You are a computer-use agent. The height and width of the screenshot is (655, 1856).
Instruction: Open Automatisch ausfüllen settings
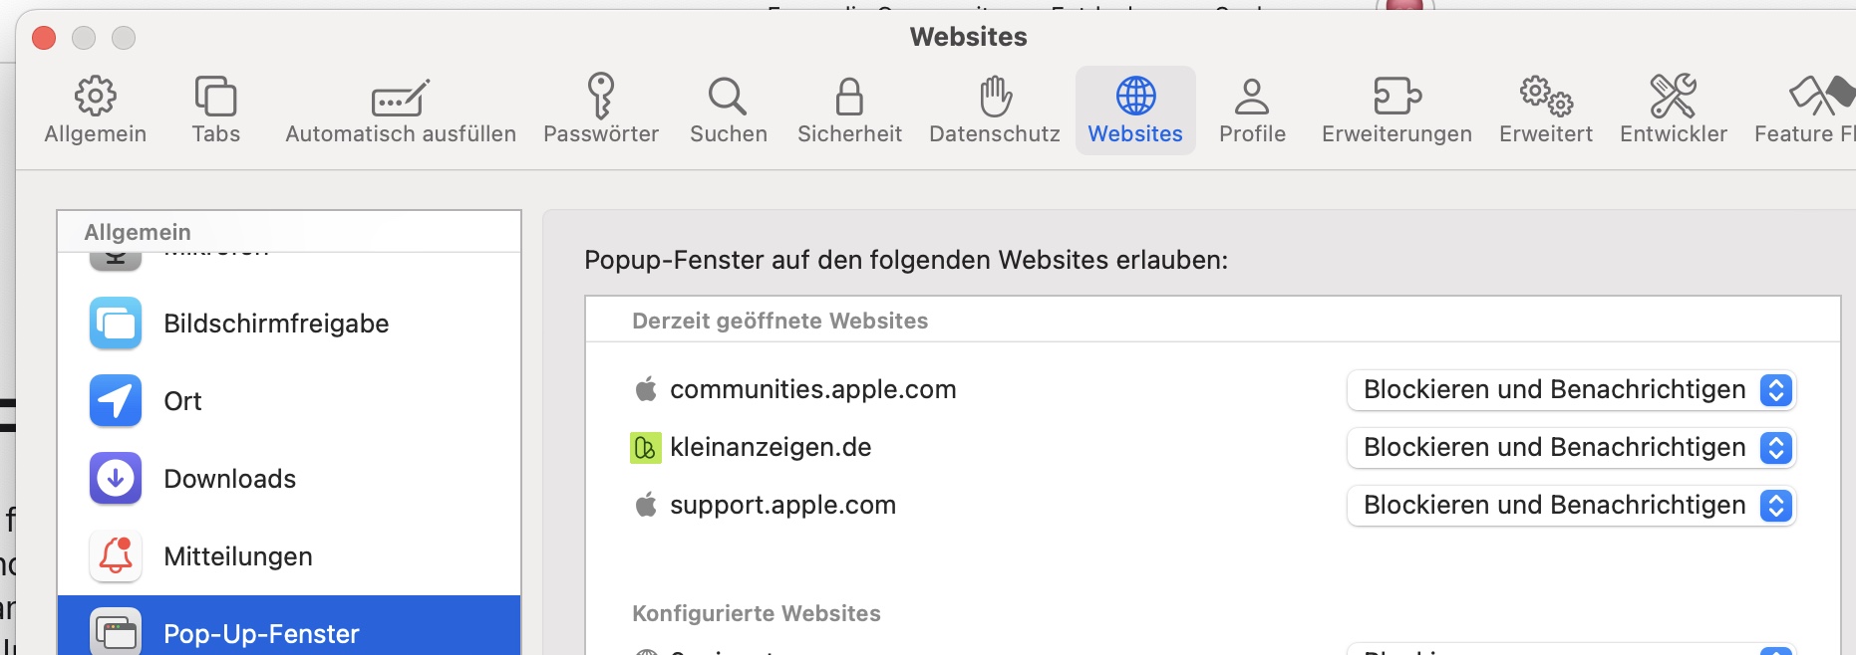(x=401, y=109)
